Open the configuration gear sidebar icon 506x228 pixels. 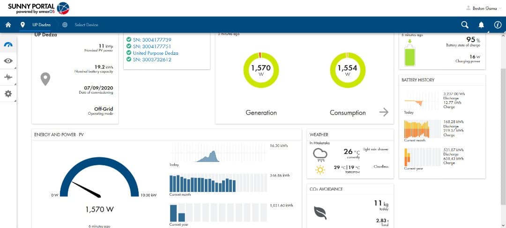tap(8, 94)
